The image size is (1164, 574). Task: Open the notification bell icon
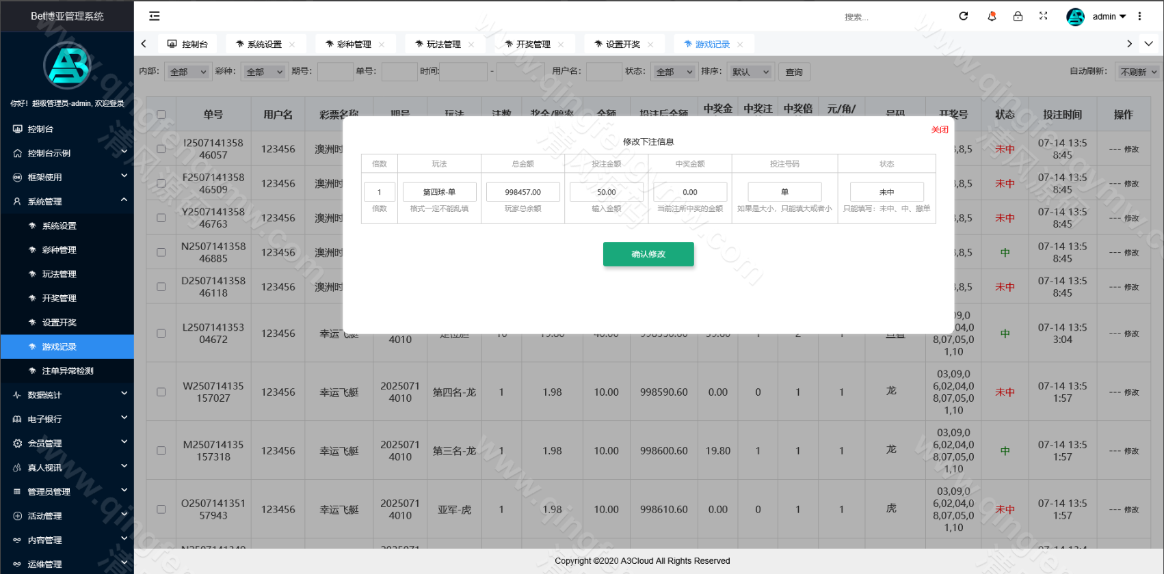(992, 16)
